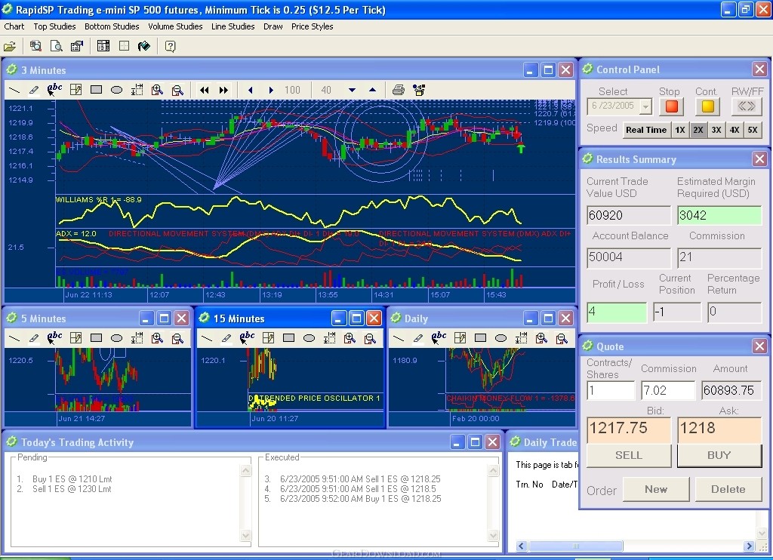Viewport: 773px width, 560px height.
Task: Click the print preview magnifier page icon
Action: point(56,46)
